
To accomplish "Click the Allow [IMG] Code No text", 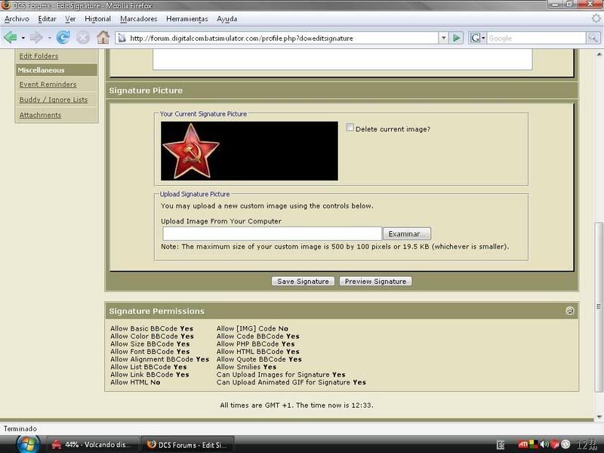I will coord(252,328).
